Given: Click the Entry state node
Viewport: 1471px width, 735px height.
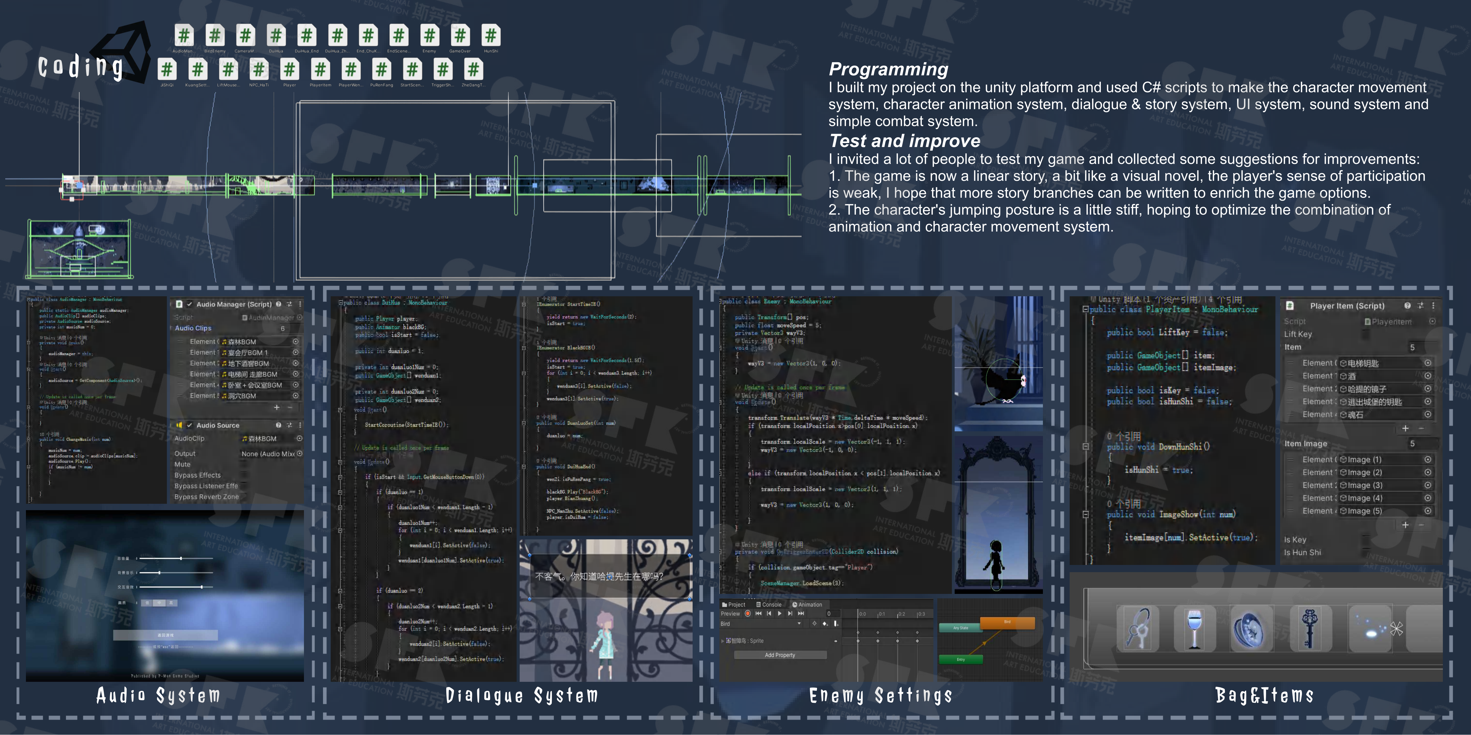Looking at the screenshot, I should tap(961, 659).
